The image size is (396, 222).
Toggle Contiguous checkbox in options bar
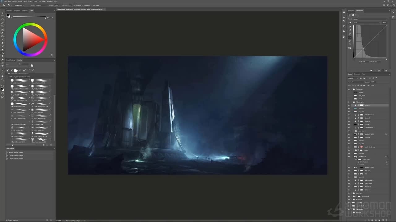[x=83, y=5]
